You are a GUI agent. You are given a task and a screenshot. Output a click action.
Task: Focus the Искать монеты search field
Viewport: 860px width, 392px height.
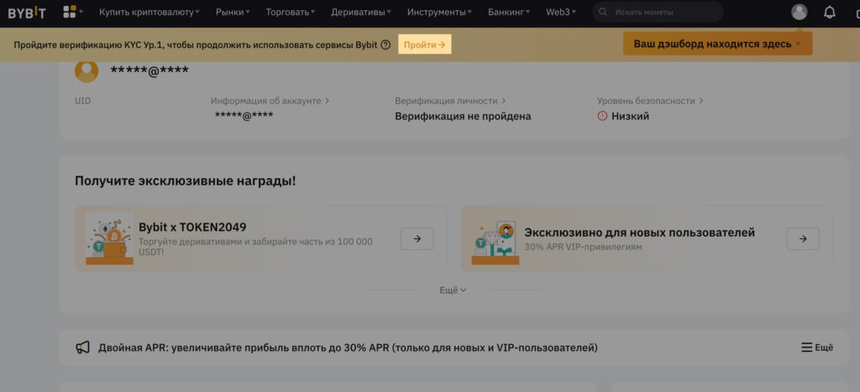[658, 12]
